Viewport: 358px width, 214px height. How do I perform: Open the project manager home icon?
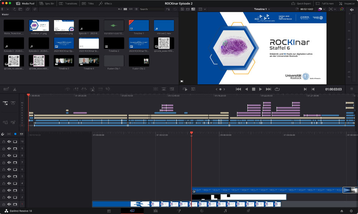pyautogui.click(x=342, y=211)
